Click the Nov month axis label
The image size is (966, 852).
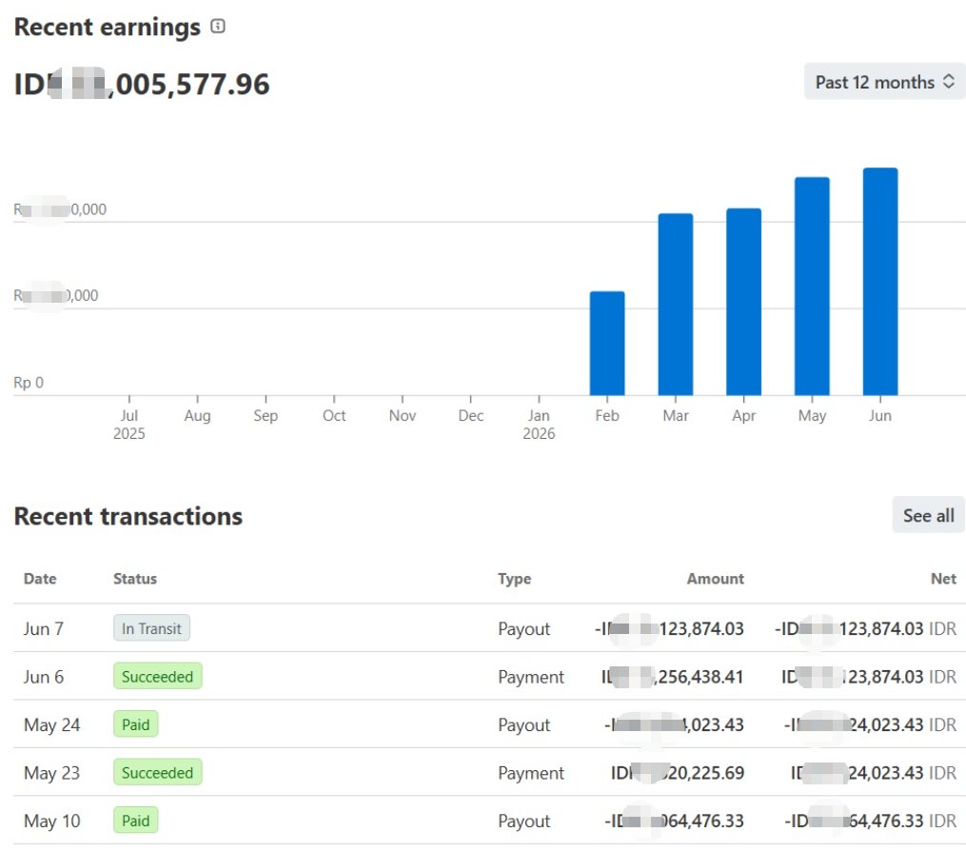pyautogui.click(x=403, y=416)
